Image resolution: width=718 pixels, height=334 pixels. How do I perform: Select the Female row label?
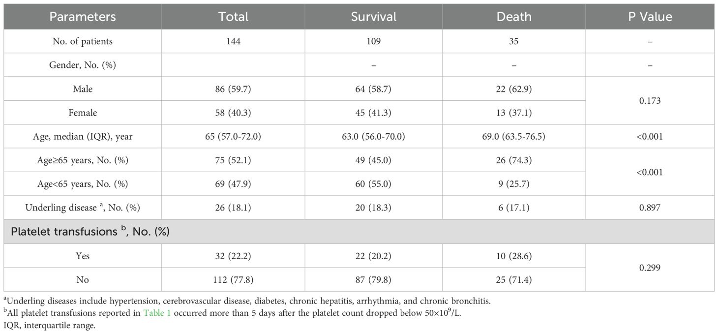(x=83, y=113)
